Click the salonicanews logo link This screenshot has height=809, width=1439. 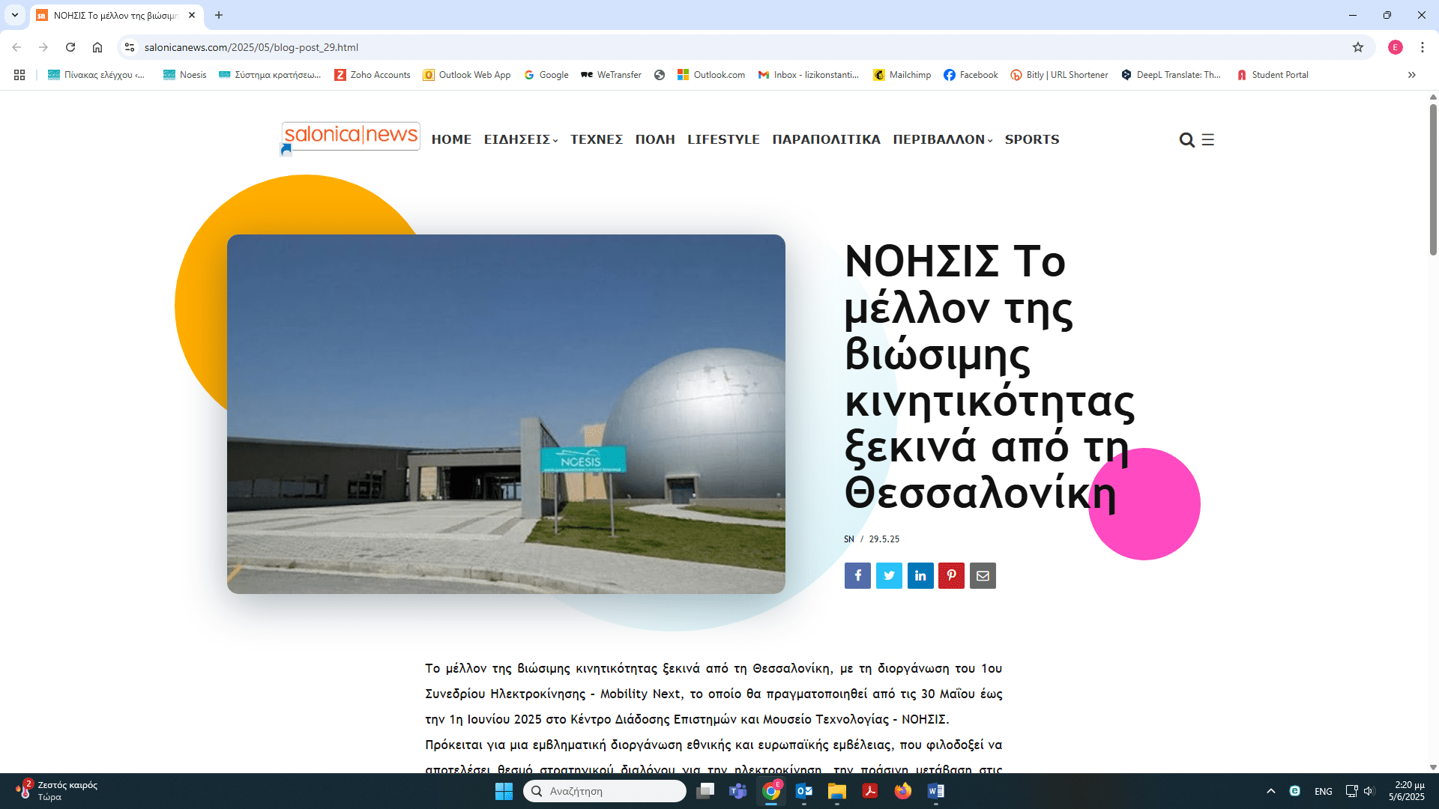[x=351, y=136]
